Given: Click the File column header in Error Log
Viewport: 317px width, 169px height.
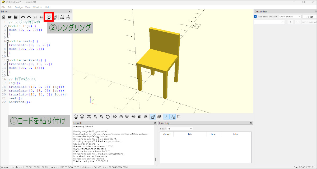Looking at the screenshot, I should click(x=190, y=134).
